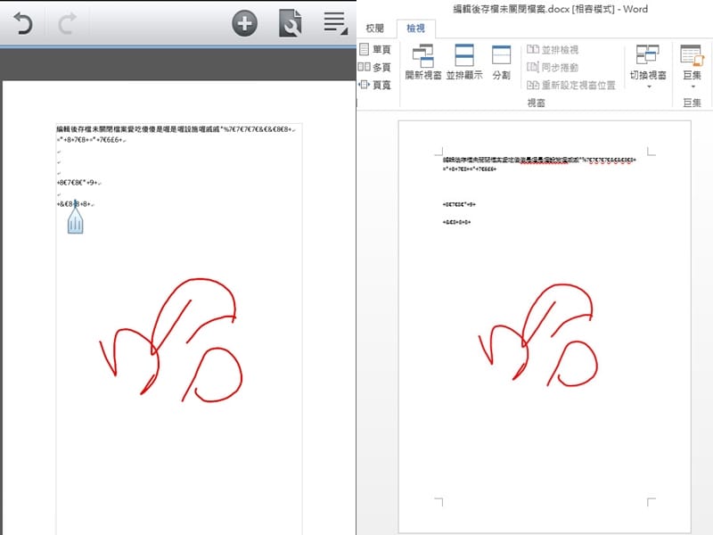Click the Word window title text
713x535 pixels.
[x=551, y=9]
